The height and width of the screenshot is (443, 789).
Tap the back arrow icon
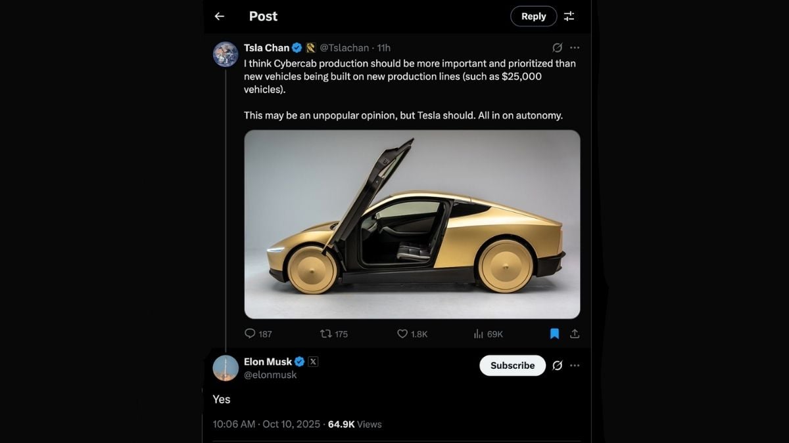point(220,16)
